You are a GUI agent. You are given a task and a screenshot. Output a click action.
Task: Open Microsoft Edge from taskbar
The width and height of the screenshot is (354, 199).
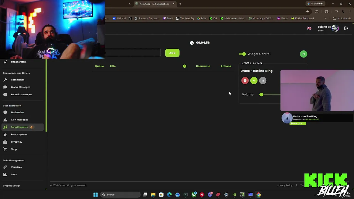[x=169, y=195]
